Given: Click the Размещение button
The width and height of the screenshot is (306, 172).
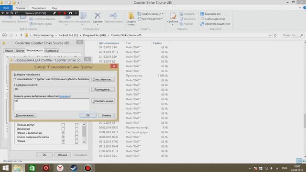Looking at the screenshot, I should click(x=103, y=90).
